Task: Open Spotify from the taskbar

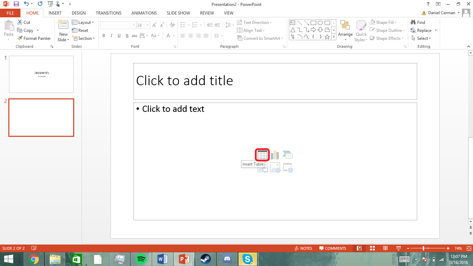Action: click(141, 259)
